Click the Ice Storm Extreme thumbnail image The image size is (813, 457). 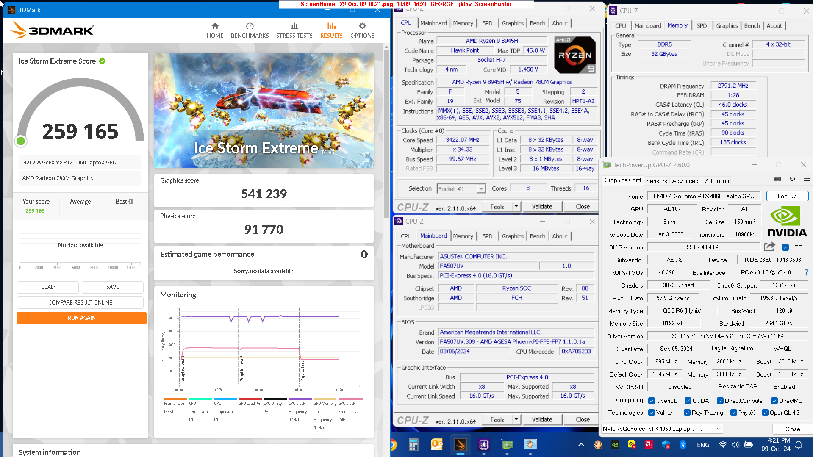[264, 110]
